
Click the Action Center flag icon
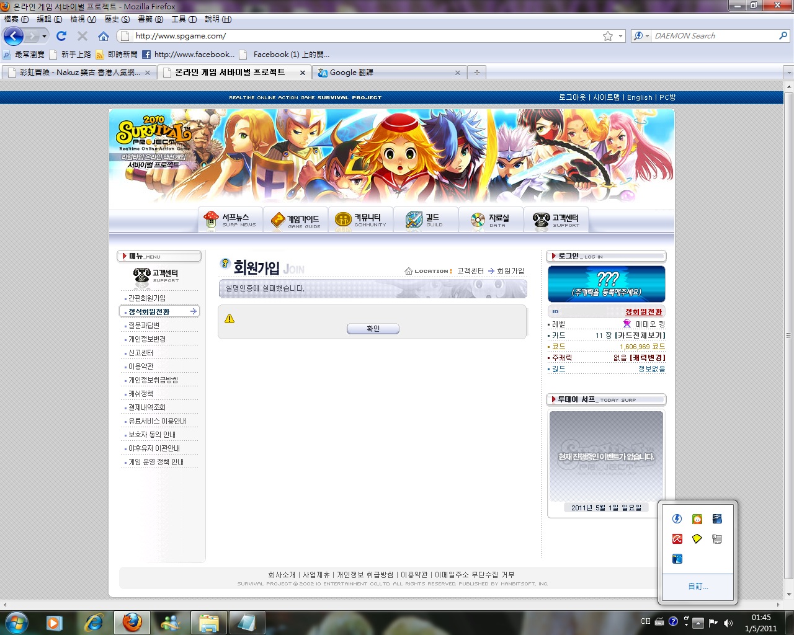(713, 622)
